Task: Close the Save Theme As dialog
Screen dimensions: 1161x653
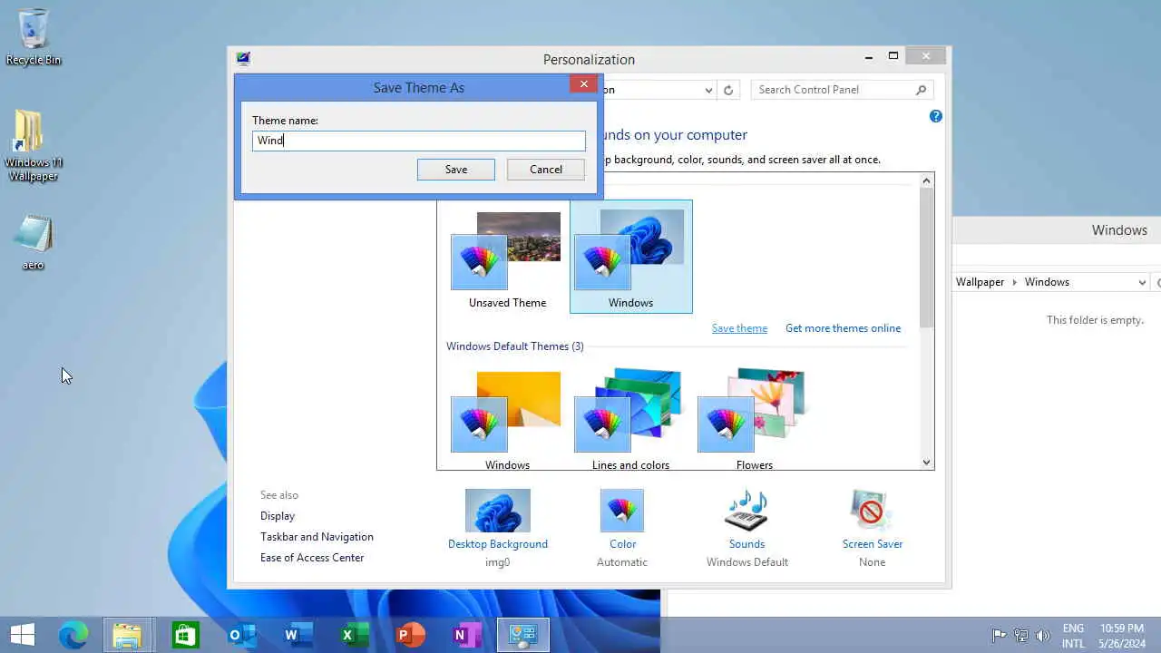Action: click(584, 84)
